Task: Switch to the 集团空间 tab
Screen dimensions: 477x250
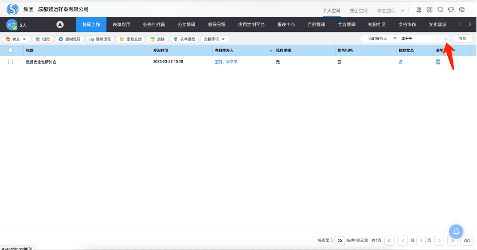Action: [359, 10]
